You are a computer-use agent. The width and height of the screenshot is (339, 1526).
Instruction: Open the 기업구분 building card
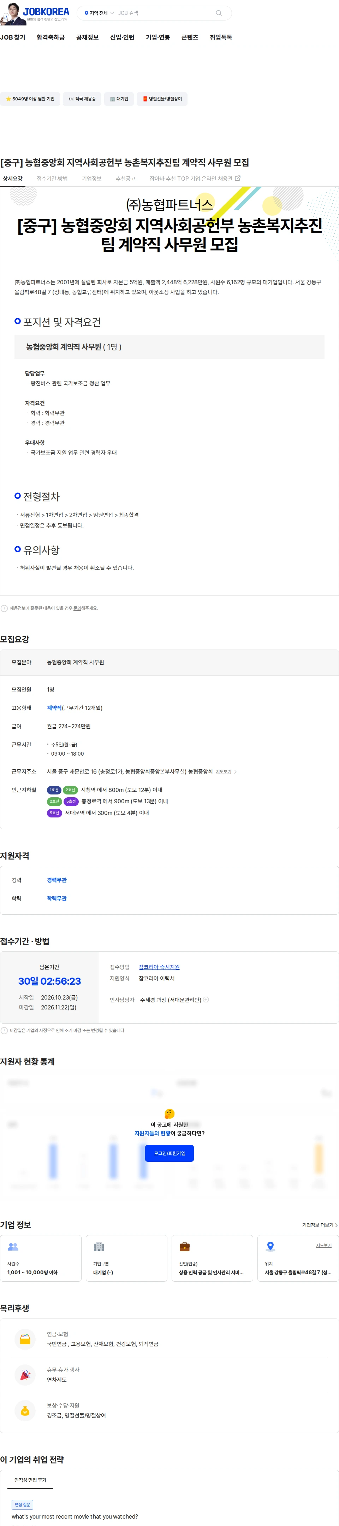127,1258
